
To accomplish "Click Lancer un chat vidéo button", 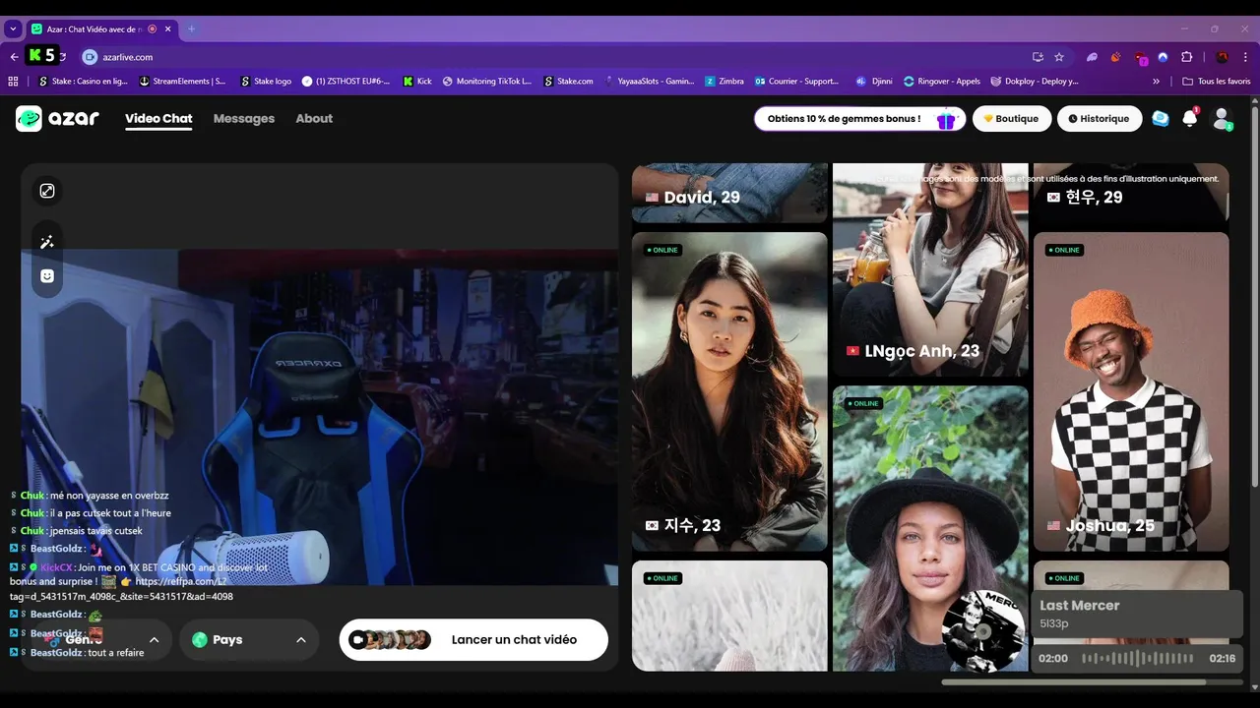I will (x=473, y=639).
